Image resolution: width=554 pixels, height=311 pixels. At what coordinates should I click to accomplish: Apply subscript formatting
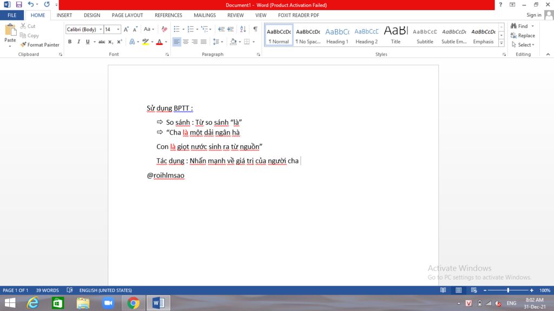pos(110,42)
